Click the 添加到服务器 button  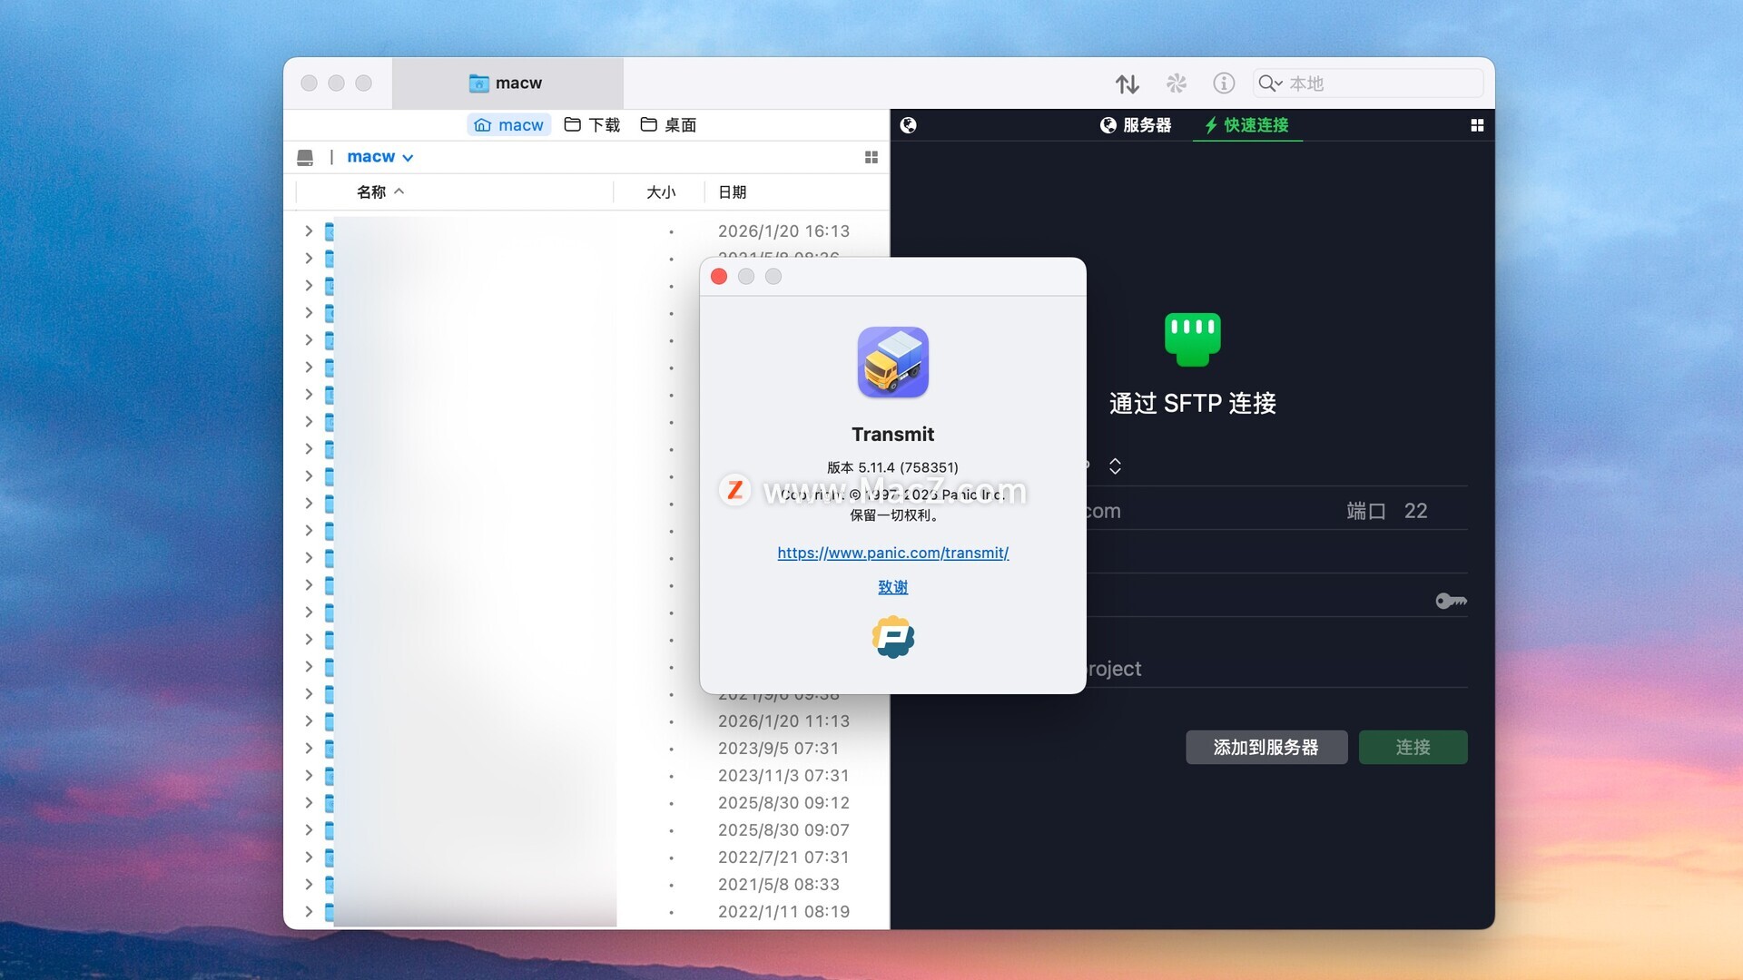1265,747
